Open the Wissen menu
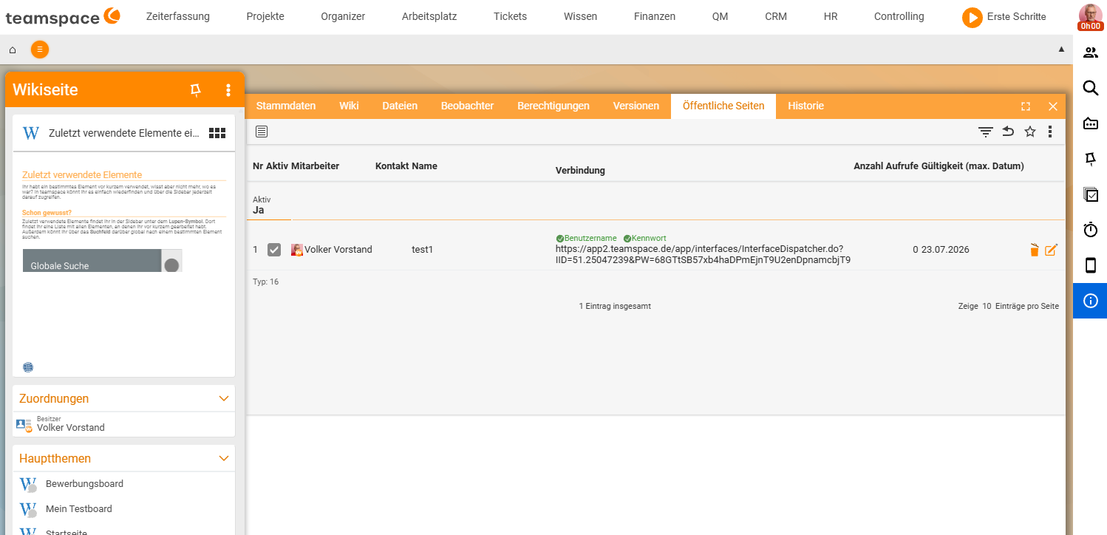The width and height of the screenshot is (1107, 535). point(581,16)
